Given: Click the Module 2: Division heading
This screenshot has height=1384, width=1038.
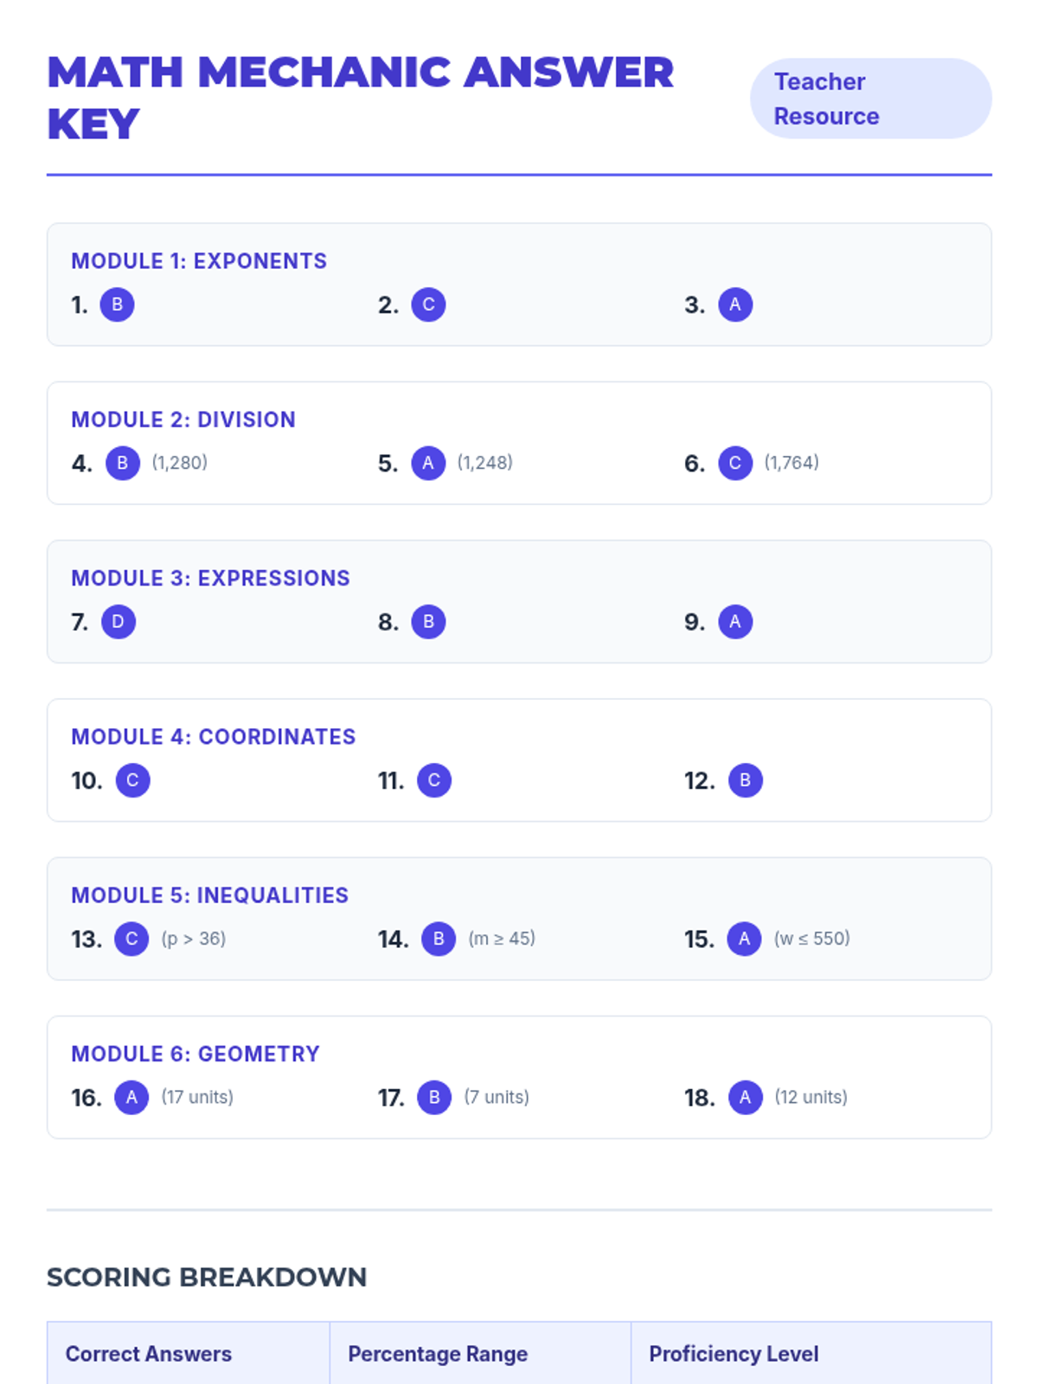Looking at the screenshot, I should click(183, 420).
